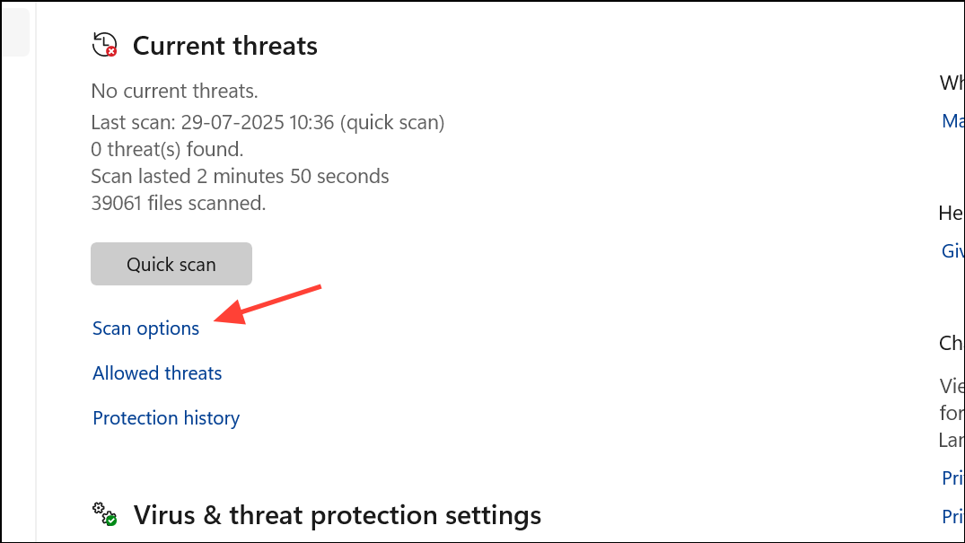
Task: Click the Virus & threat protection settings heading
Action: (x=337, y=515)
